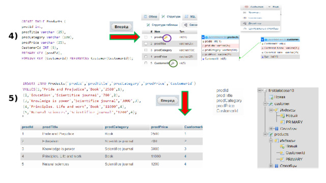Click the primary key icon beside prodId
The image size is (326, 183).
point(166,38)
